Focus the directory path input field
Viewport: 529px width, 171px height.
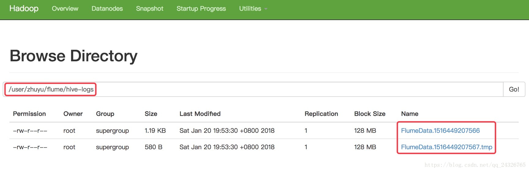[x=275, y=89]
